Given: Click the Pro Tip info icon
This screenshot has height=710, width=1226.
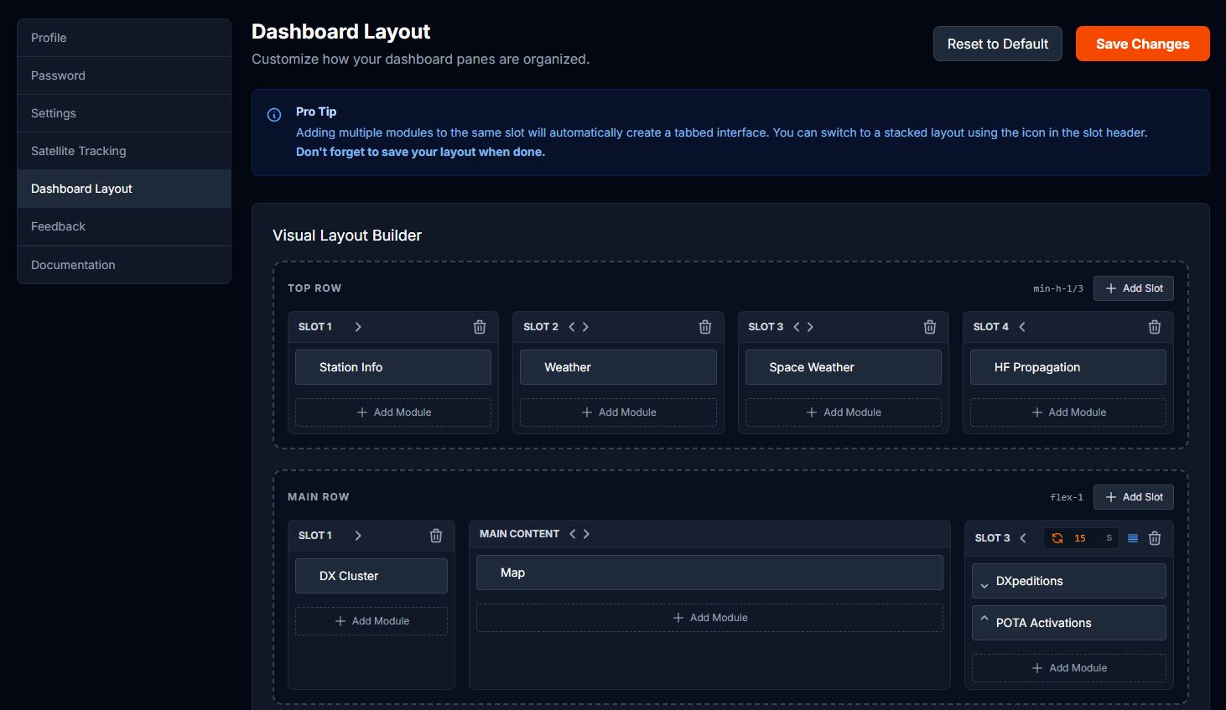Looking at the screenshot, I should [x=274, y=115].
